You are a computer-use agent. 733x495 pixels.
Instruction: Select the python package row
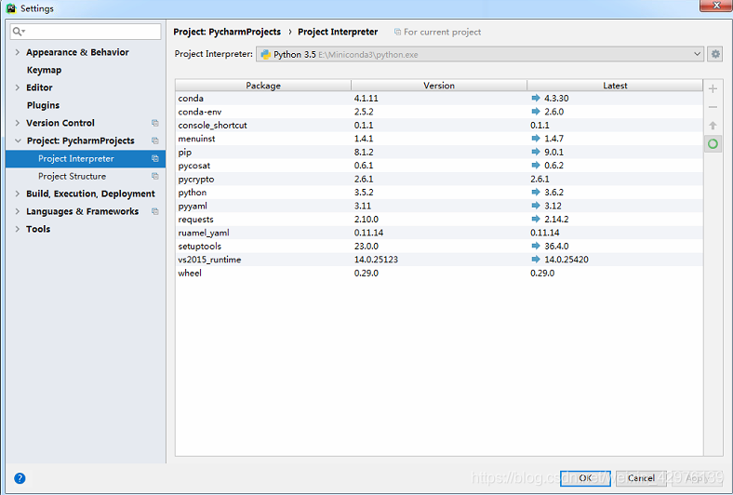439,192
